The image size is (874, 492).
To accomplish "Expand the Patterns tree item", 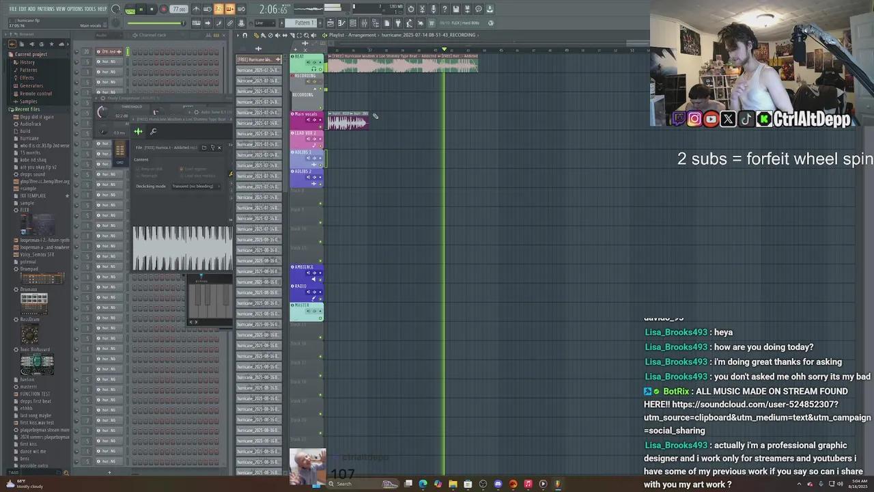I will click(28, 70).
